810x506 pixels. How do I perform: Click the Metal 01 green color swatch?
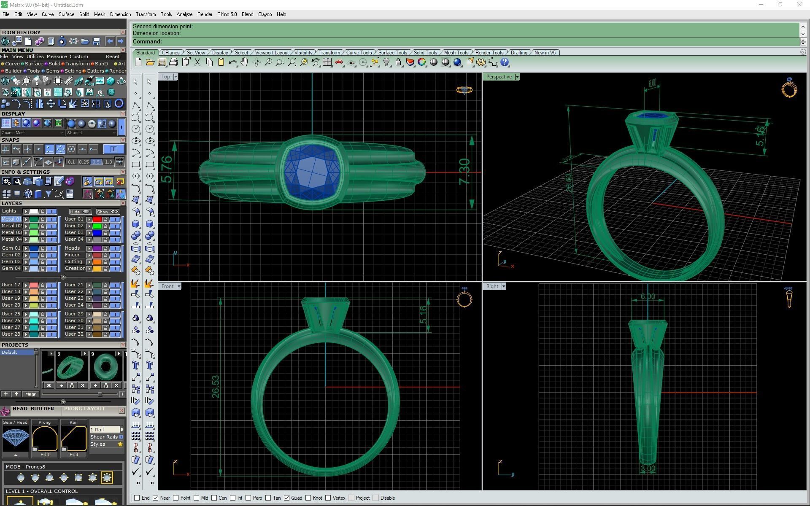coord(34,219)
